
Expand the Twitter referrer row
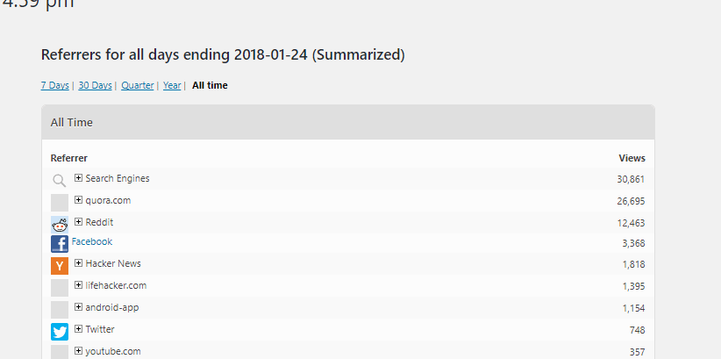click(78, 328)
